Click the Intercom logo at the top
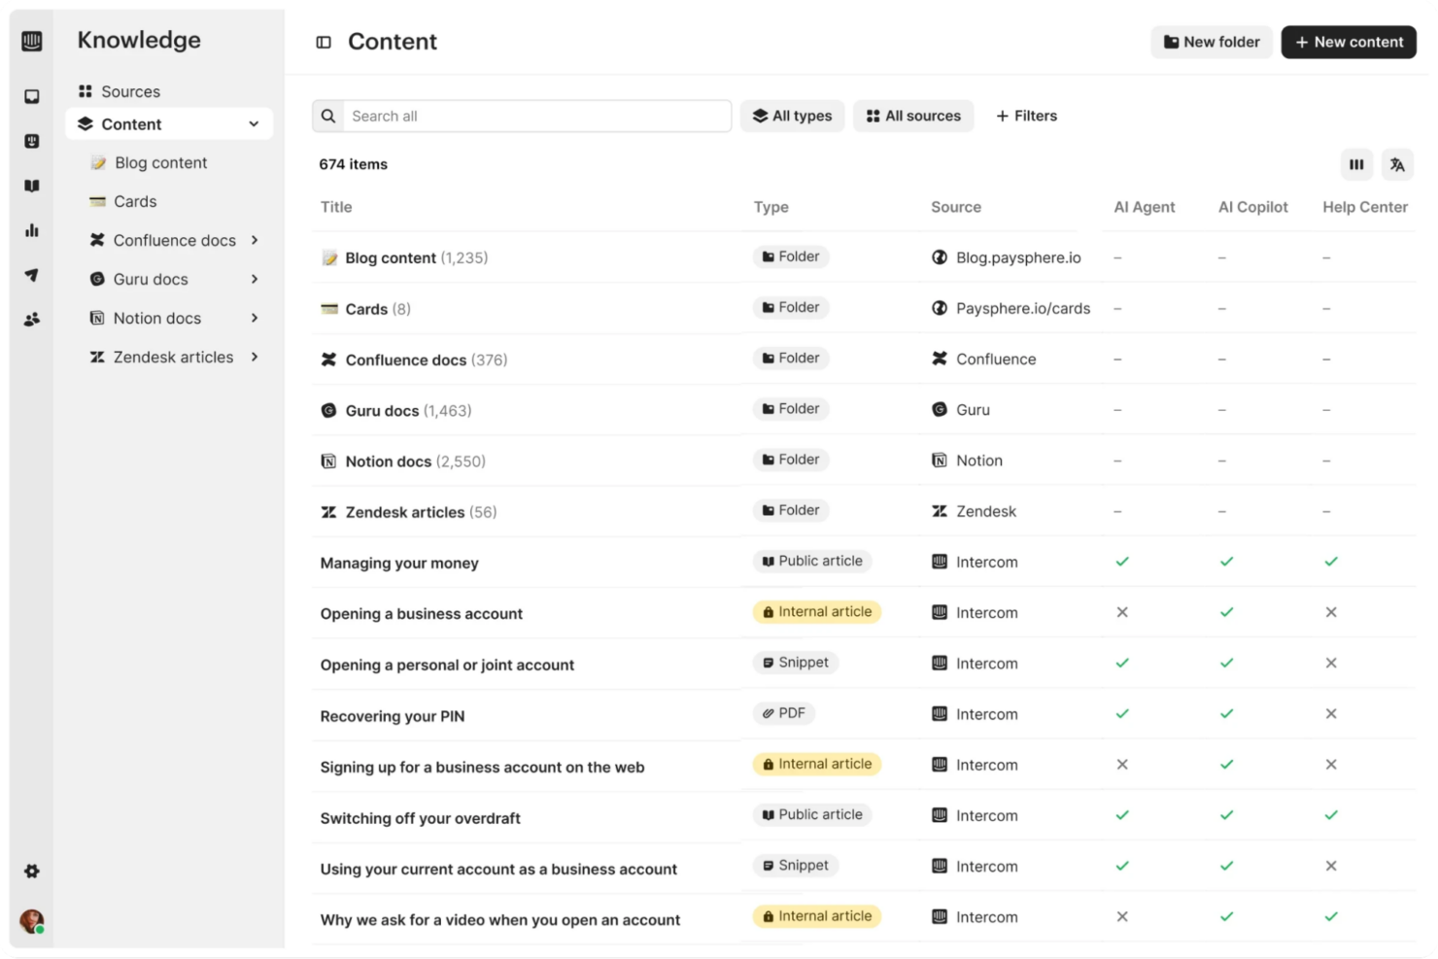This screenshot has width=1438, height=959. click(32, 41)
